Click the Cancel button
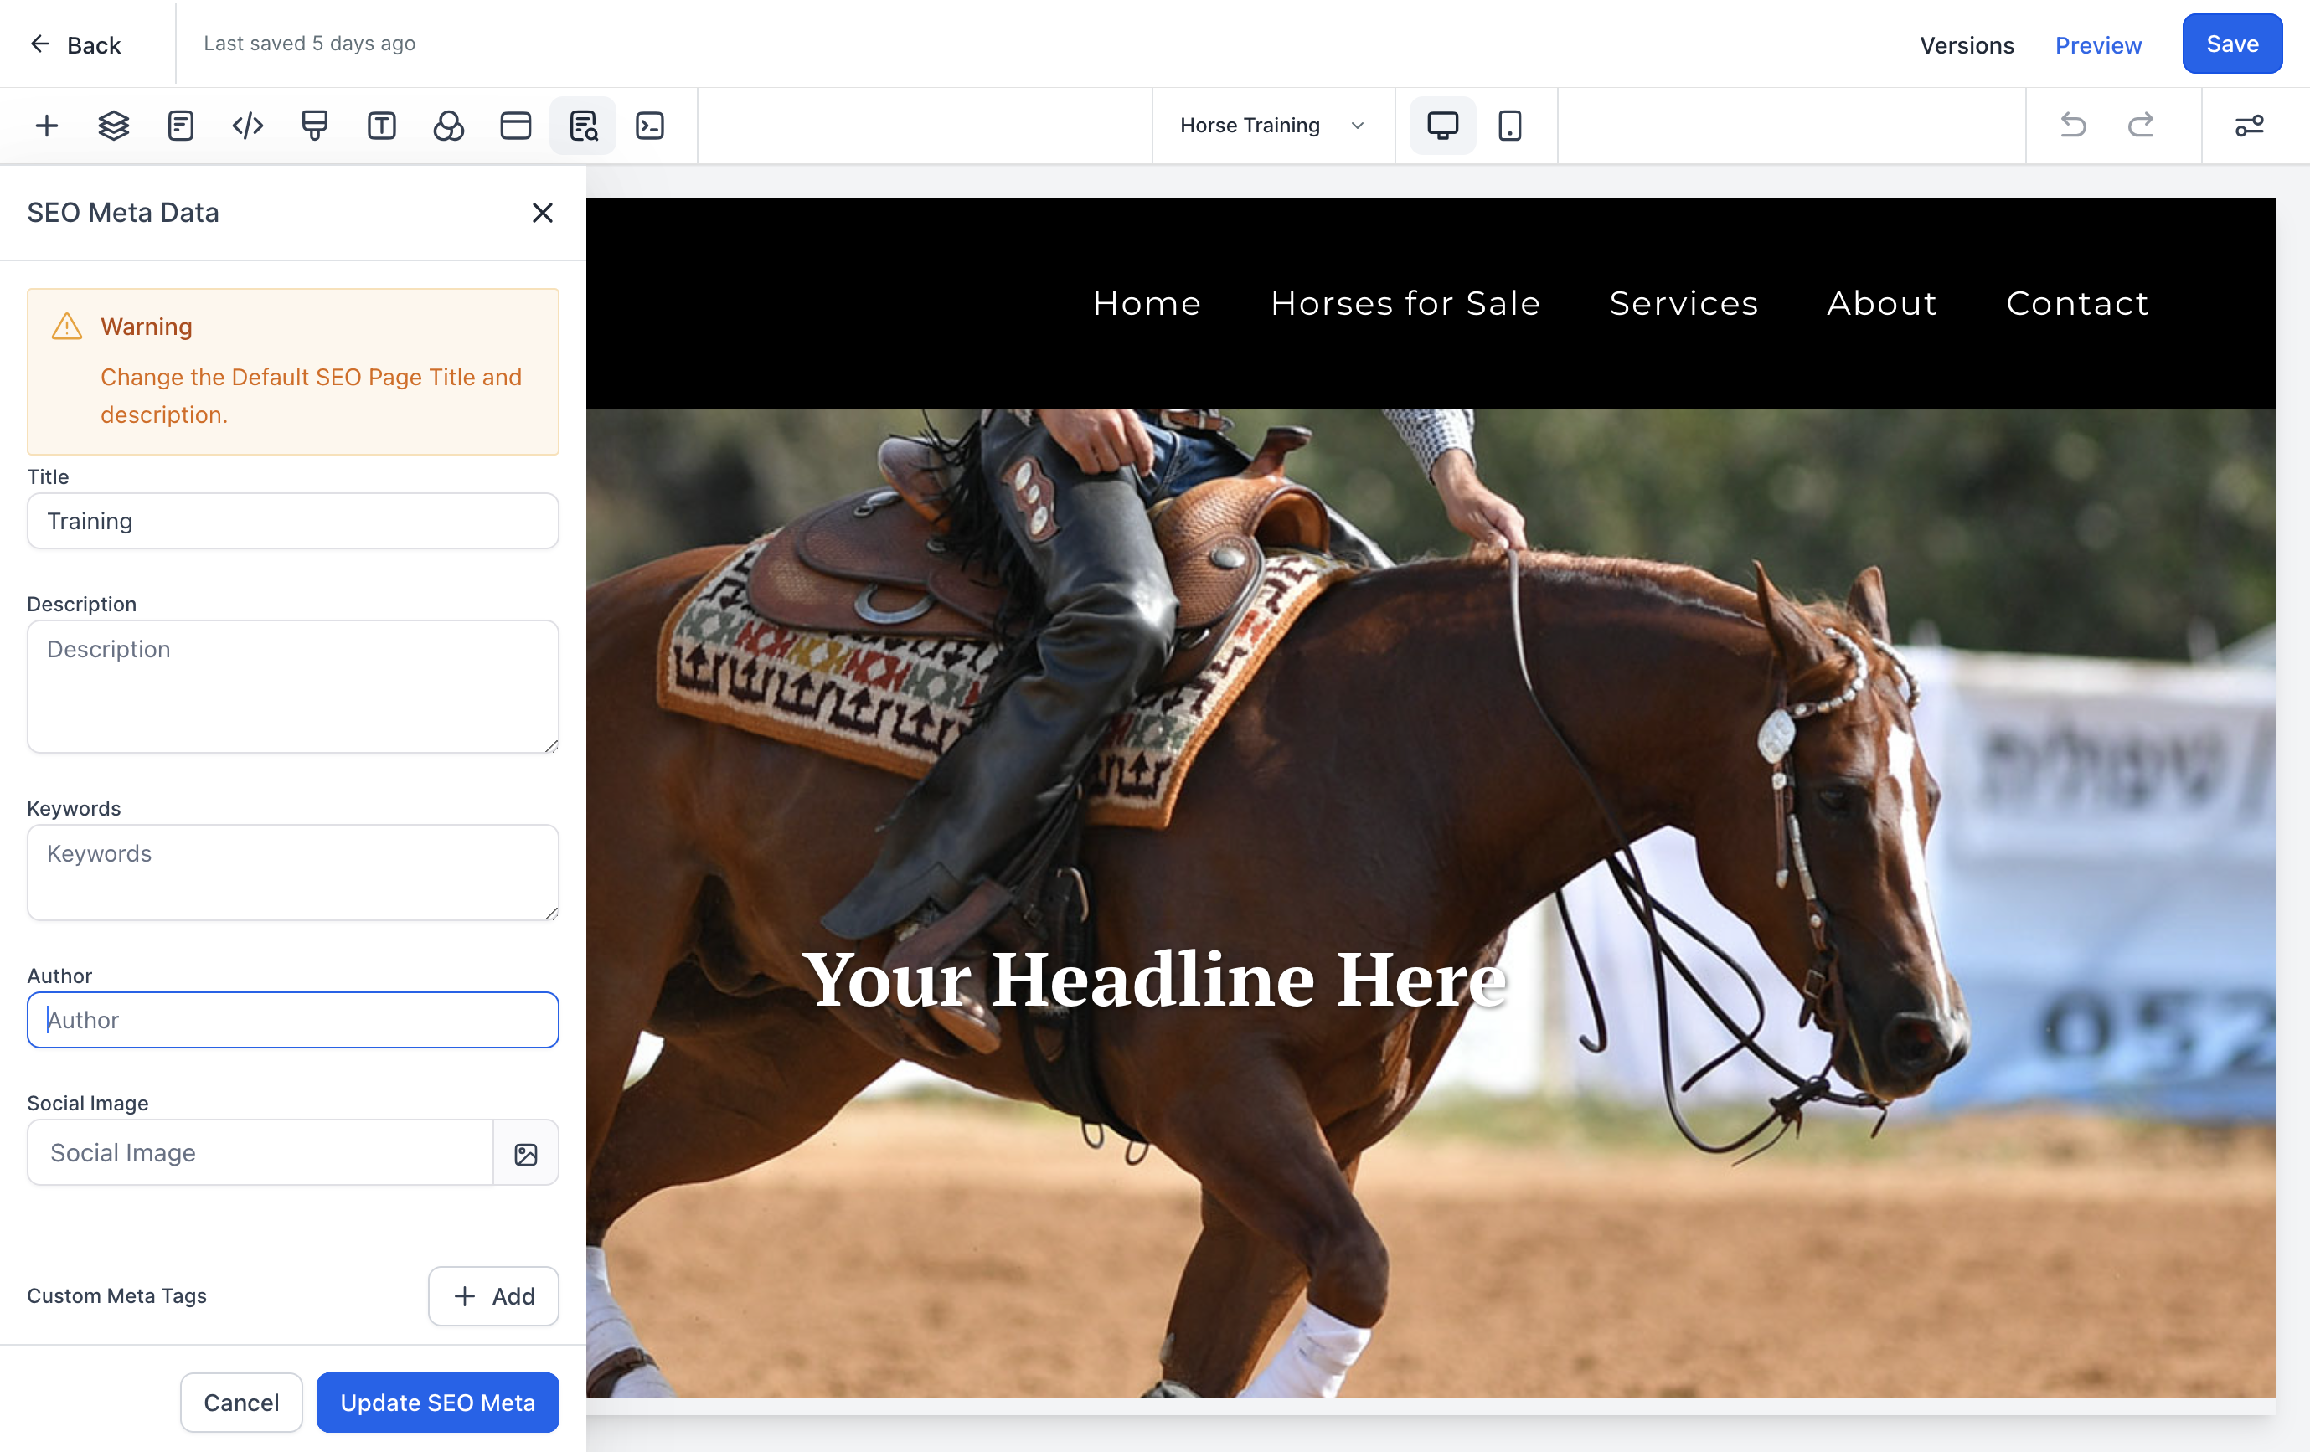The image size is (2310, 1452). 240,1402
